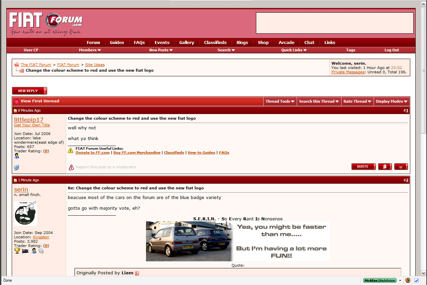Screen dimensions: 427x285
Task: Click the empty banner box in the header
Action: coord(335,23)
